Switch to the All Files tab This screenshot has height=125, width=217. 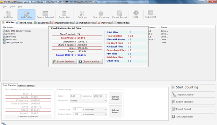click(8, 23)
